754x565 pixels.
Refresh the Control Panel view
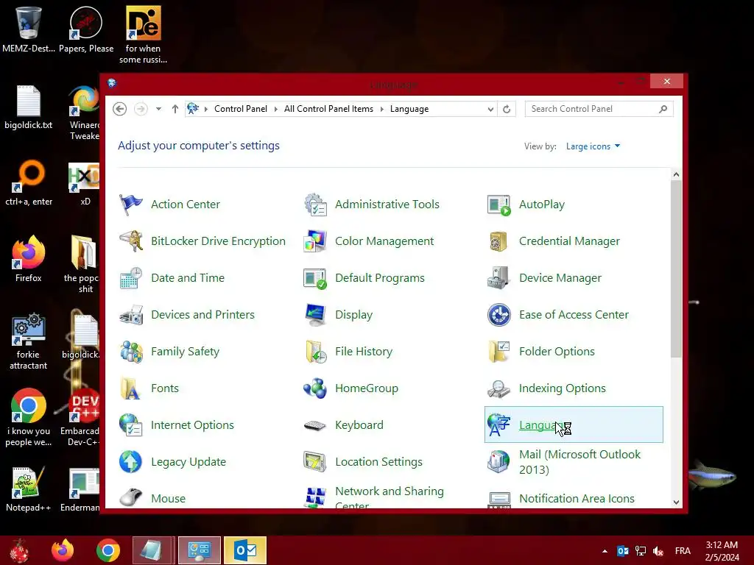(x=507, y=110)
